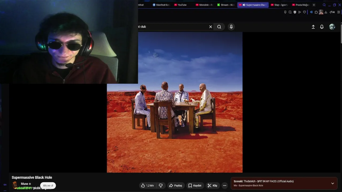This screenshot has height=192, width=342.
Task: Open the Monolink browser tab
Action: [x=204, y=5]
